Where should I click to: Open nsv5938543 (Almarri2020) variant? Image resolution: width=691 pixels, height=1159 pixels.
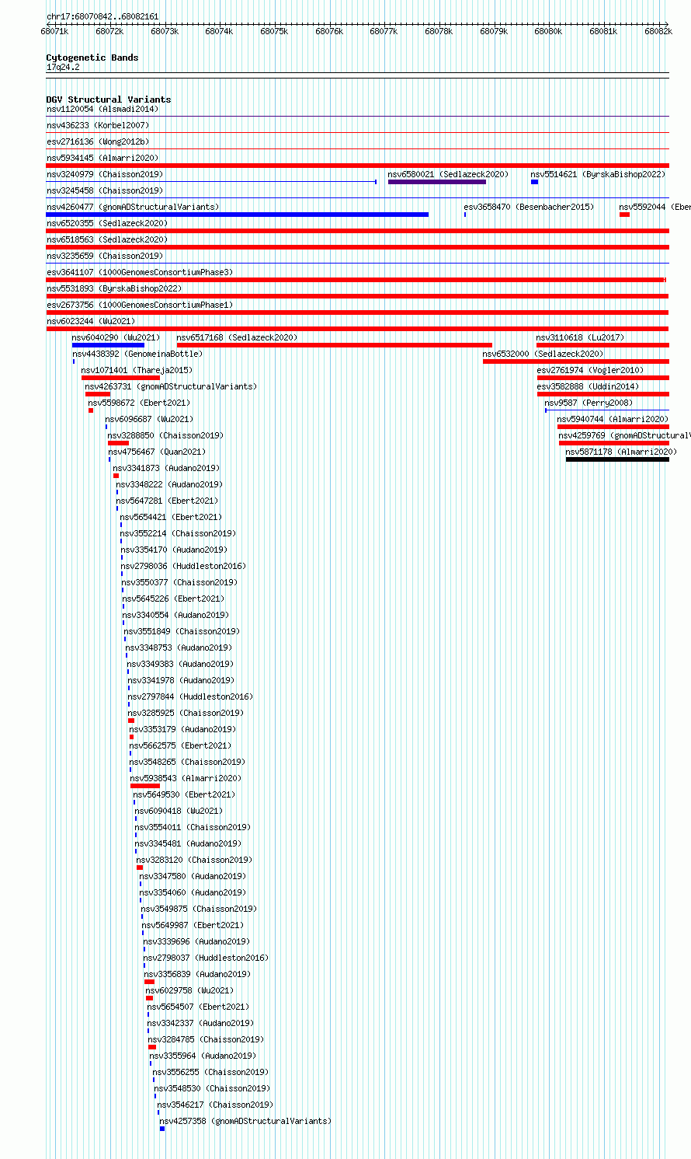(x=186, y=778)
